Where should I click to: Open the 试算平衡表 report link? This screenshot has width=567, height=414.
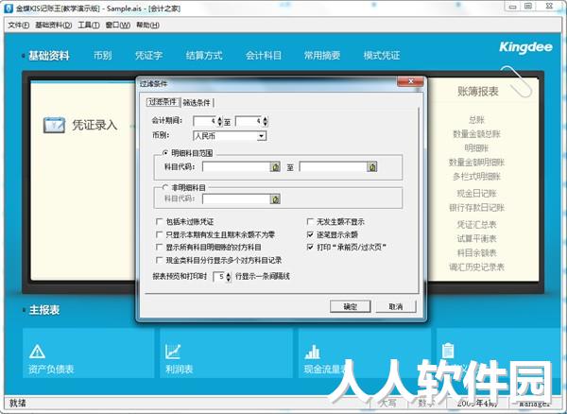[x=476, y=238]
